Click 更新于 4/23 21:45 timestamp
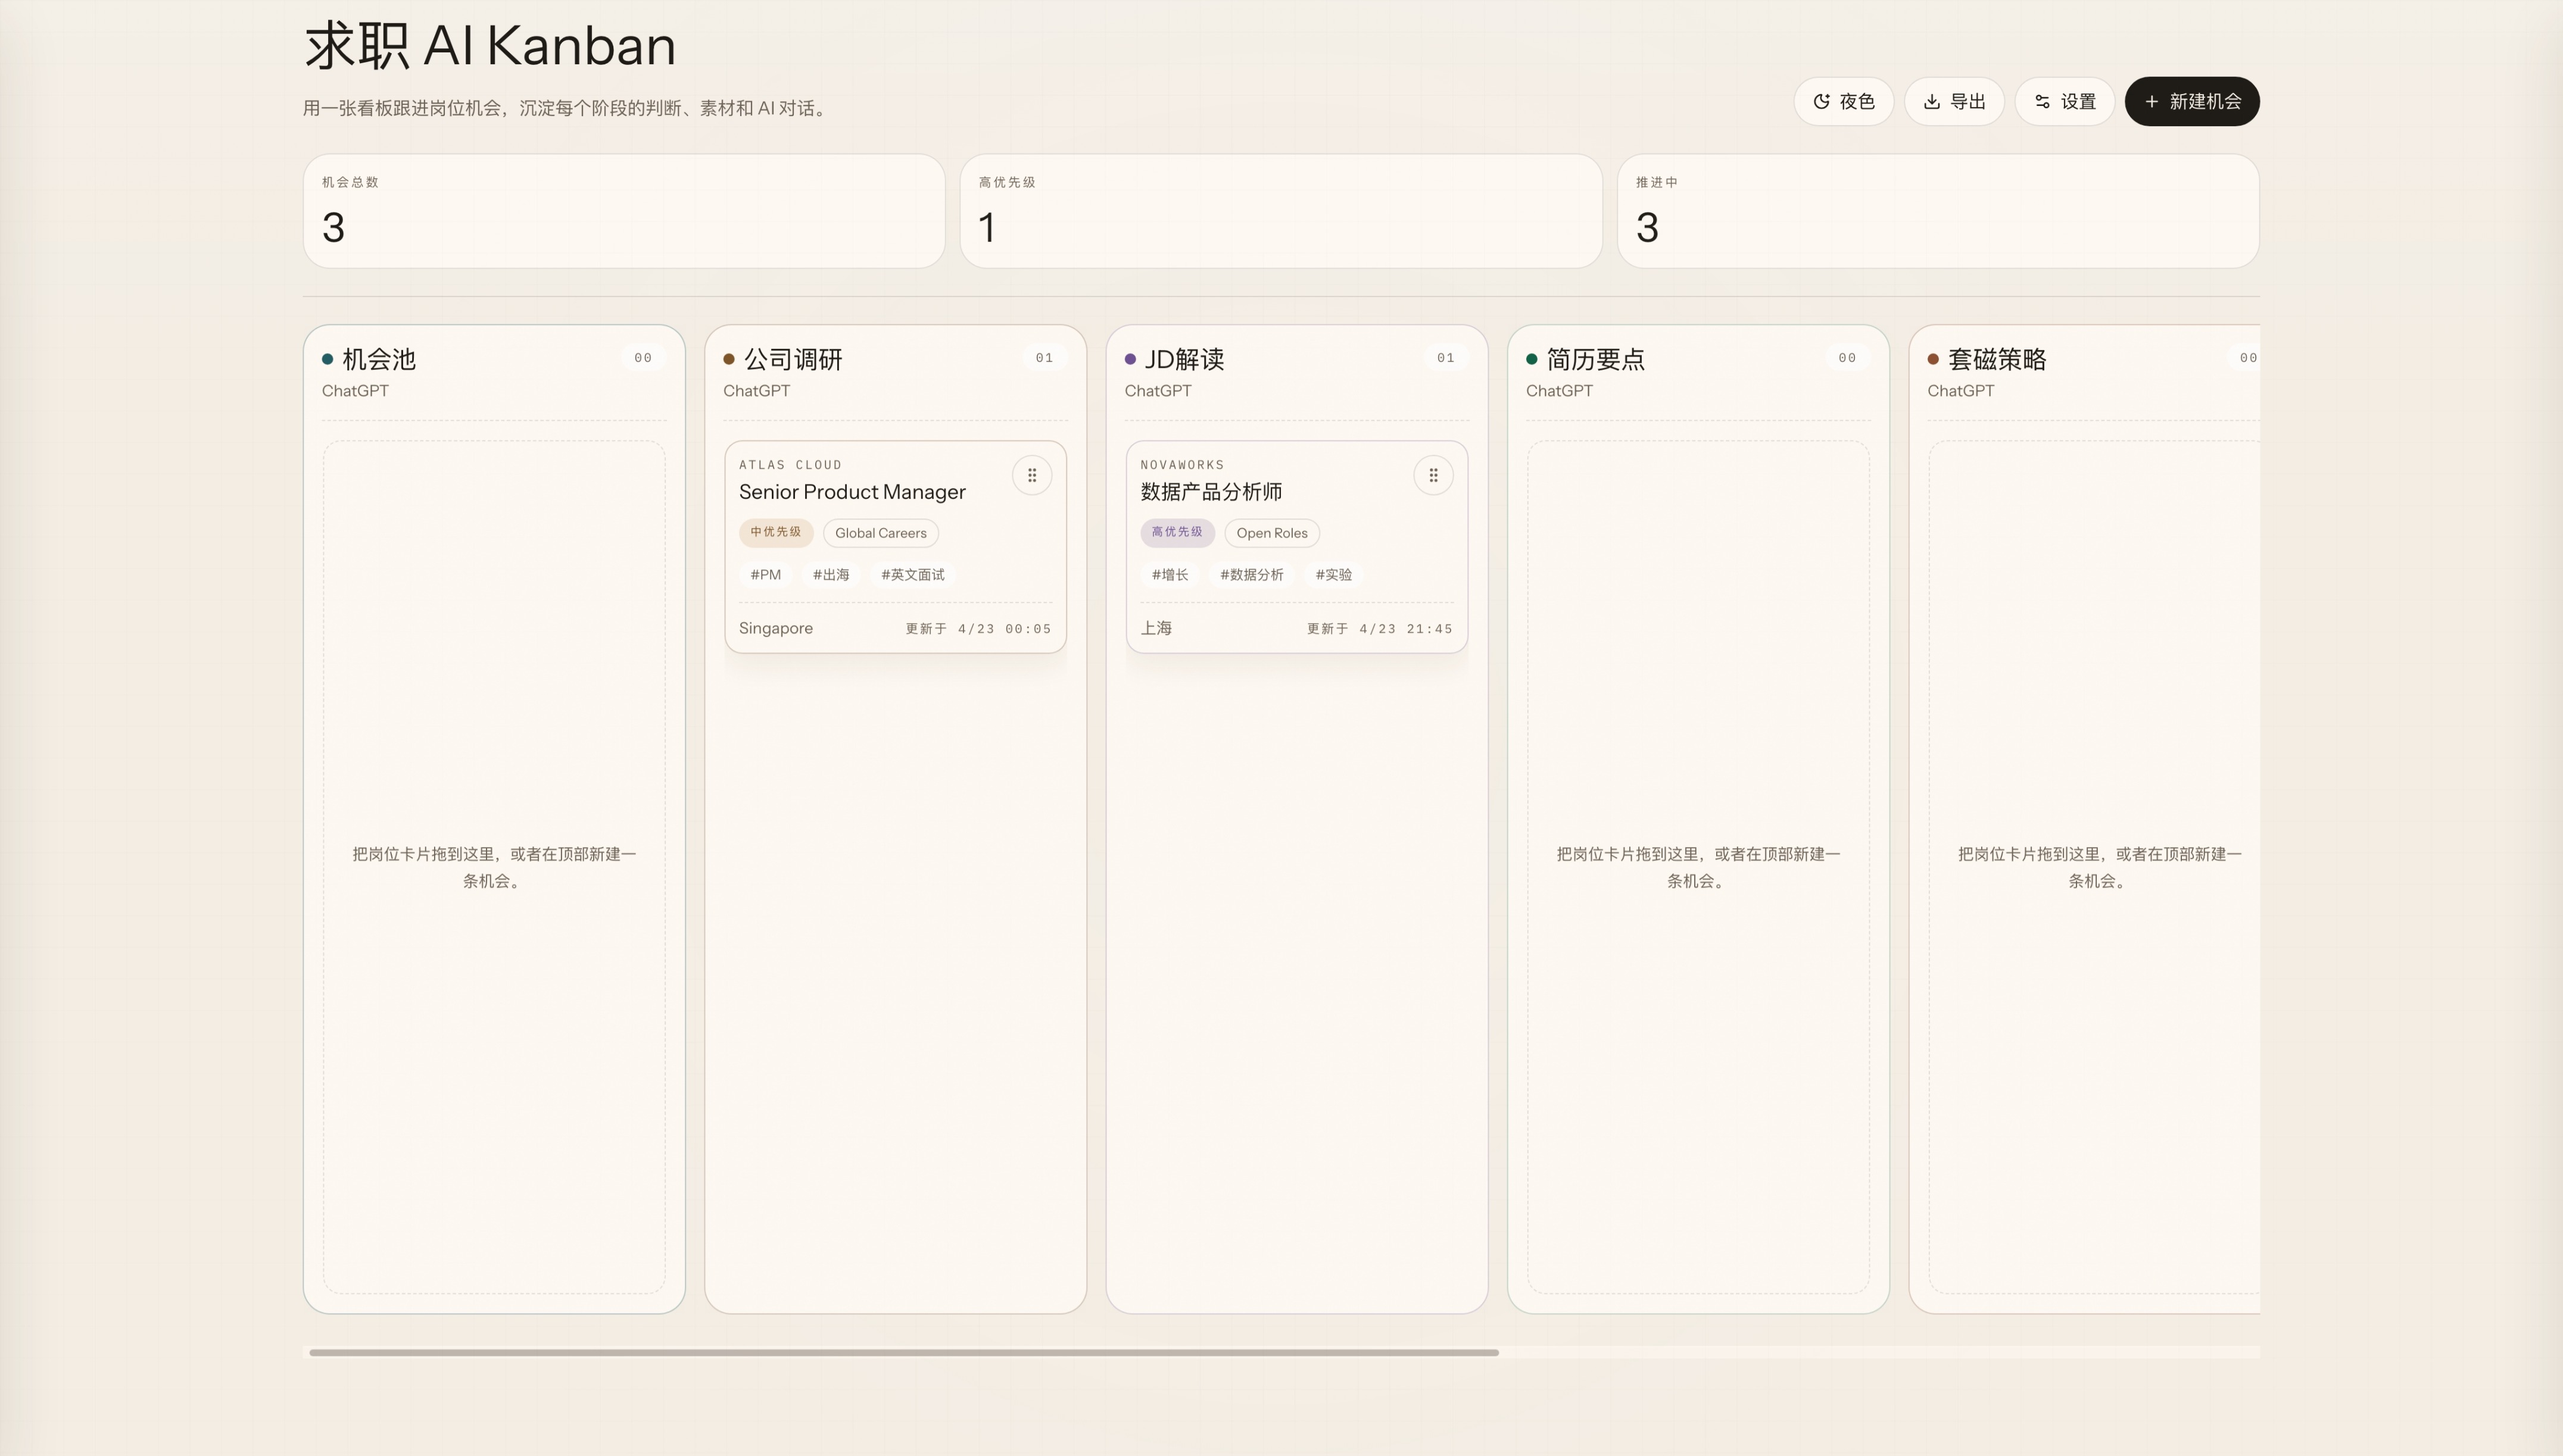Screen dimensions: 2563x1456 [1380, 629]
